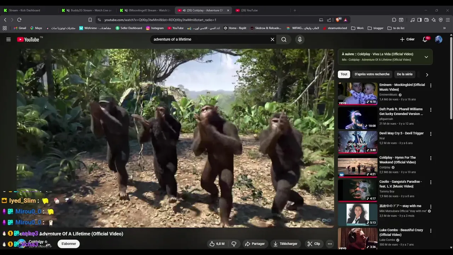Open the Gmail bookmark
Viewport: 453px width, 255px height.
[20, 28]
